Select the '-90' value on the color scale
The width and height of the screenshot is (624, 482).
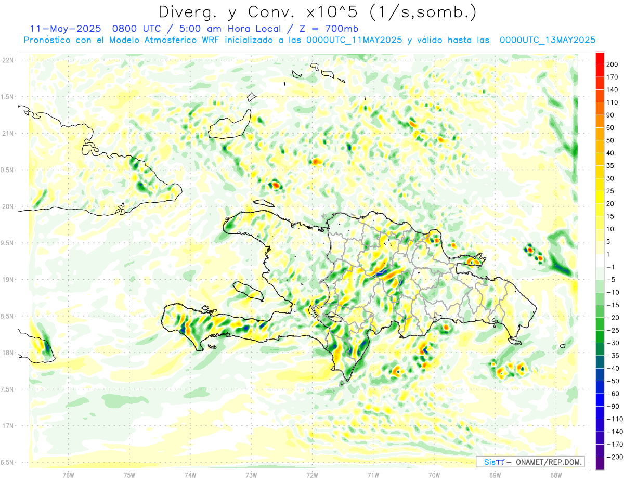pyautogui.click(x=614, y=407)
